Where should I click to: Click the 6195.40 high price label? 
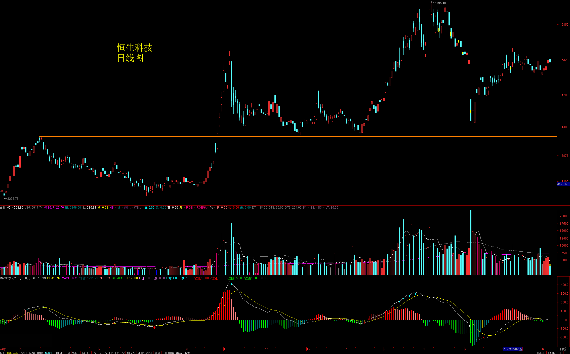pyautogui.click(x=440, y=3)
